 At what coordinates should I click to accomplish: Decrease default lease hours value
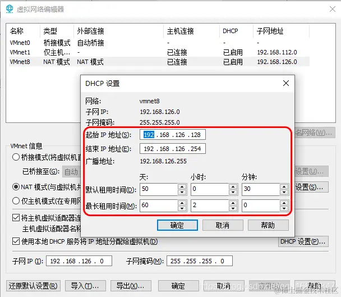[233, 192]
